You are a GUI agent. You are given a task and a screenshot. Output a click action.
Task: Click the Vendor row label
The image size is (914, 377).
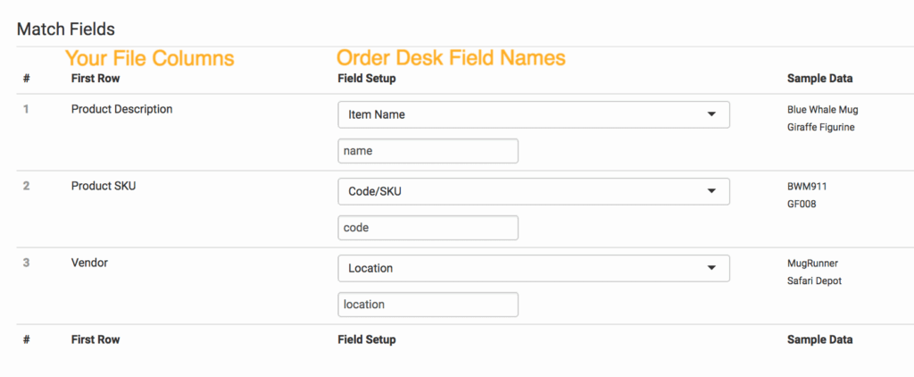pos(88,263)
